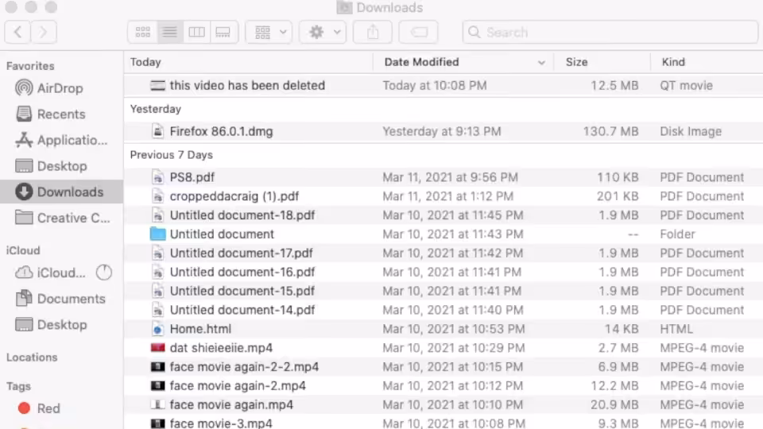Click the Home.html file icon
Viewport: 763px width, 429px height.
(157, 329)
